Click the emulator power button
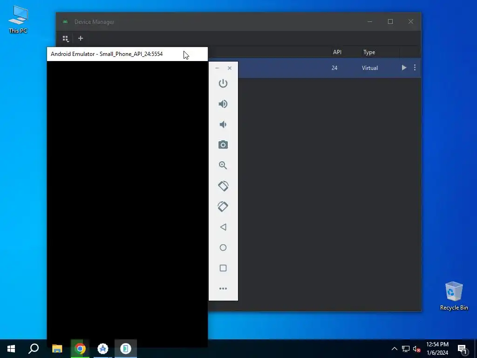The height and width of the screenshot is (358, 477). pos(223,83)
